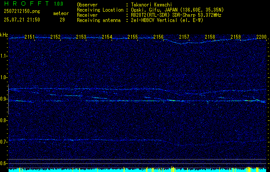This screenshot has height=172, width=270.
Task: Click the 2152 time marker
Action: pos(55,37)
